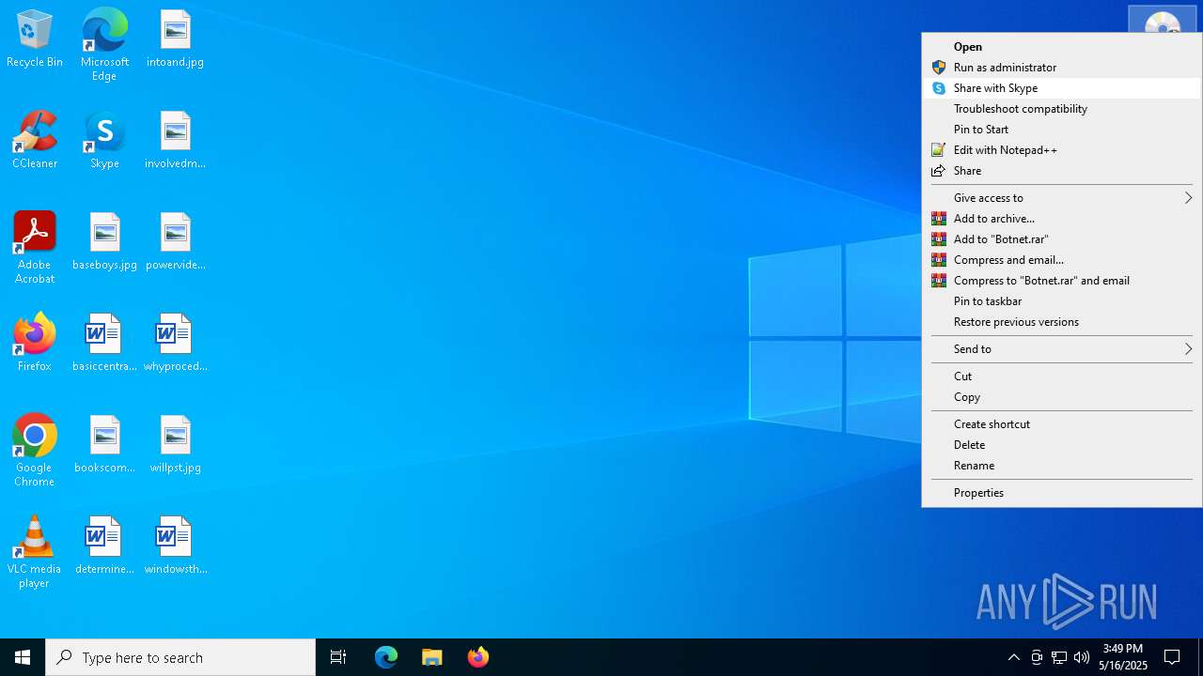
Task: Choose Copy from the context menu
Action: (x=1062, y=397)
